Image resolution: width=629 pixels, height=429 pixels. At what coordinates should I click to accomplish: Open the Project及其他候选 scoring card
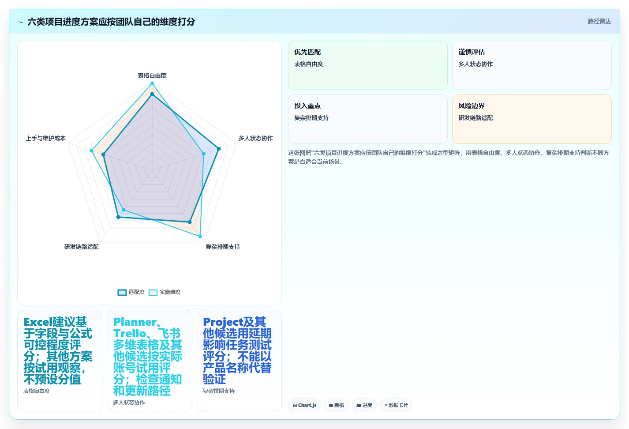(239, 361)
